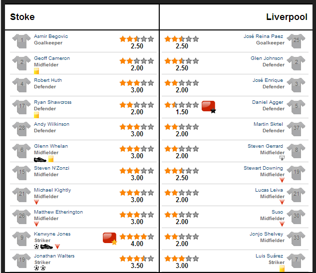Click Daniel Agger's red man-of-match badge

click(209, 107)
